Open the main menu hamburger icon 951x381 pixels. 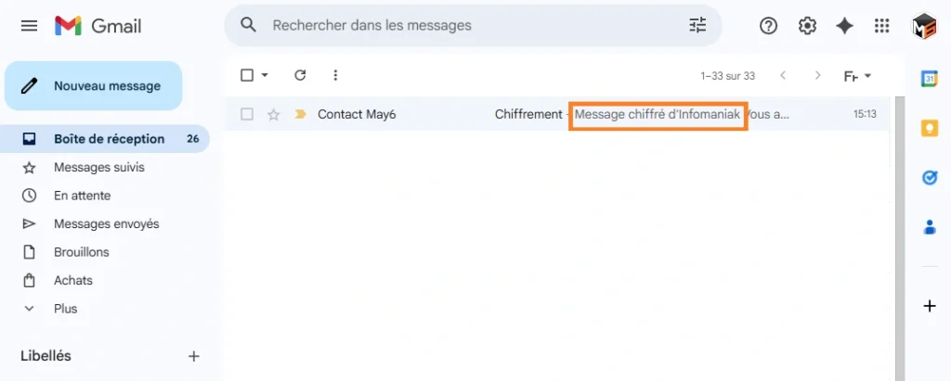[x=29, y=25]
